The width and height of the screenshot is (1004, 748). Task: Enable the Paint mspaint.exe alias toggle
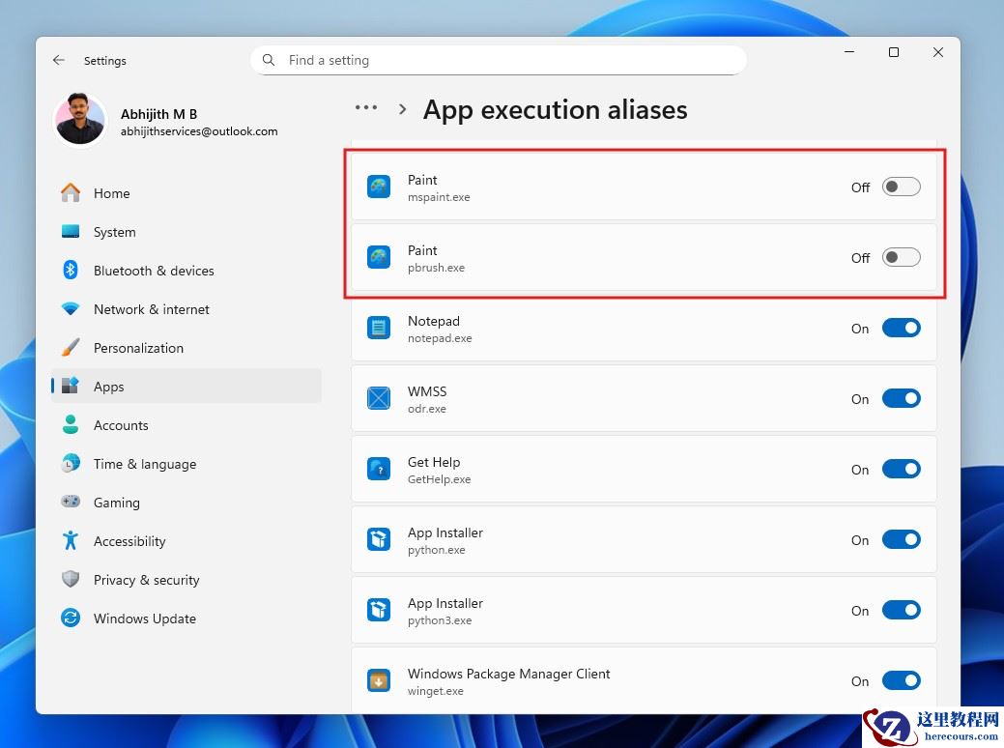[x=901, y=187]
